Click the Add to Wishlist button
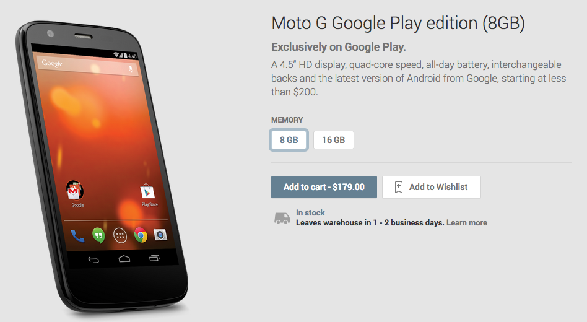Image resolution: width=587 pixels, height=322 pixels. 431,187
